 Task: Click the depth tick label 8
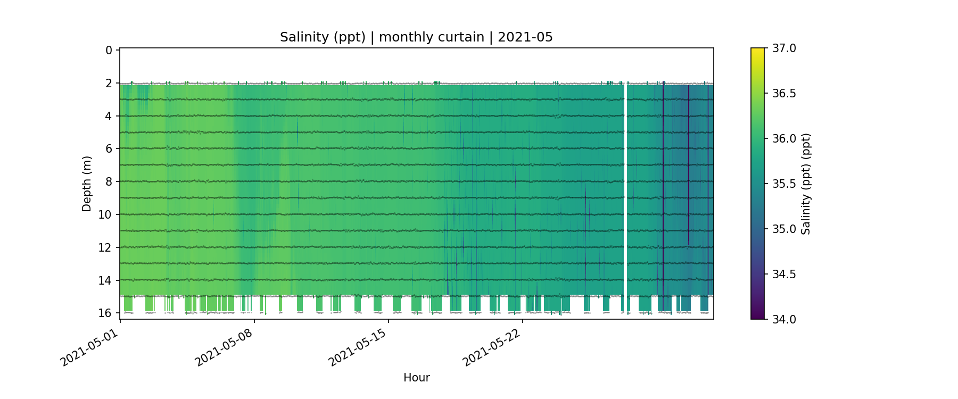point(109,181)
